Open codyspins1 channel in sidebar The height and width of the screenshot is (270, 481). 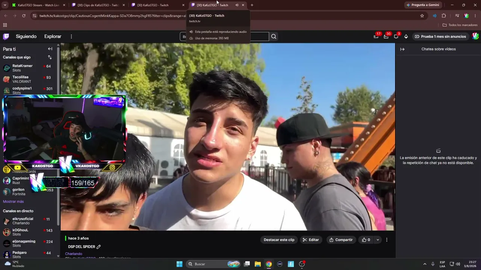pos(29,90)
